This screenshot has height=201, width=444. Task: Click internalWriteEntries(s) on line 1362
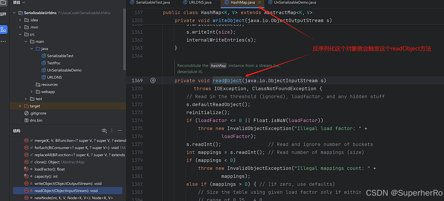point(221,40)
